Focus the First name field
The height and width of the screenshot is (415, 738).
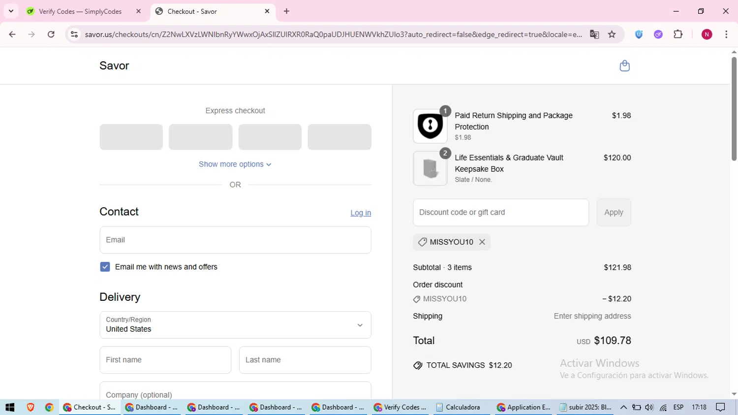point(165,360)
